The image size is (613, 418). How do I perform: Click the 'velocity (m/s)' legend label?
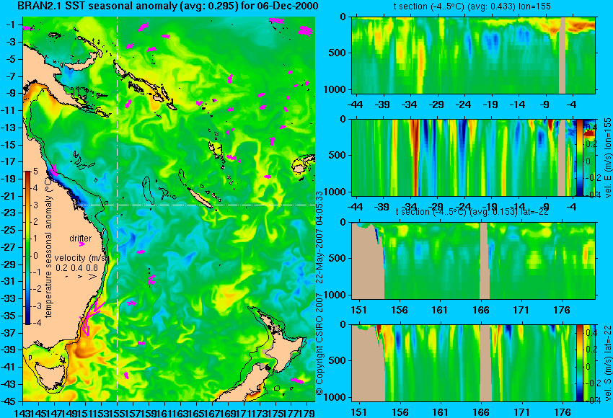81,258
